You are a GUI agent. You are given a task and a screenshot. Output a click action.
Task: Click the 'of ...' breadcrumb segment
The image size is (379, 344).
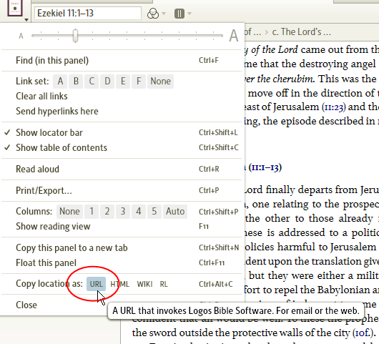tap(252, 32)
